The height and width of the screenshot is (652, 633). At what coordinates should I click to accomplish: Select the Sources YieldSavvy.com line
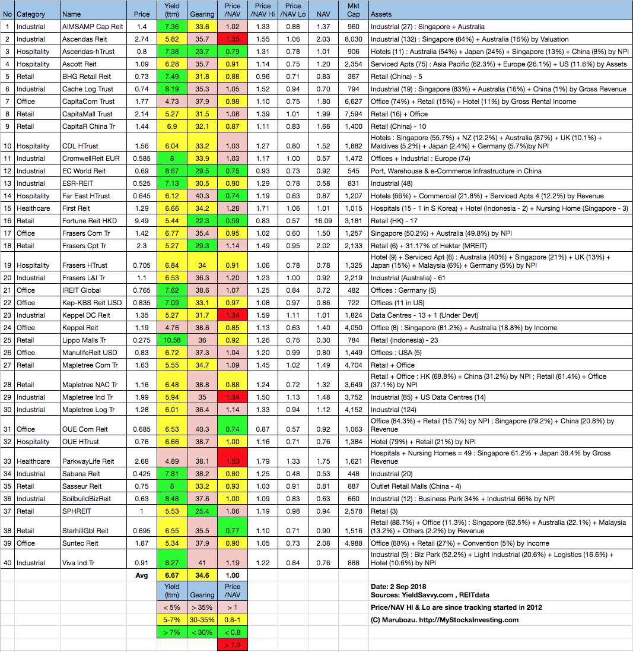pos(430,595)
